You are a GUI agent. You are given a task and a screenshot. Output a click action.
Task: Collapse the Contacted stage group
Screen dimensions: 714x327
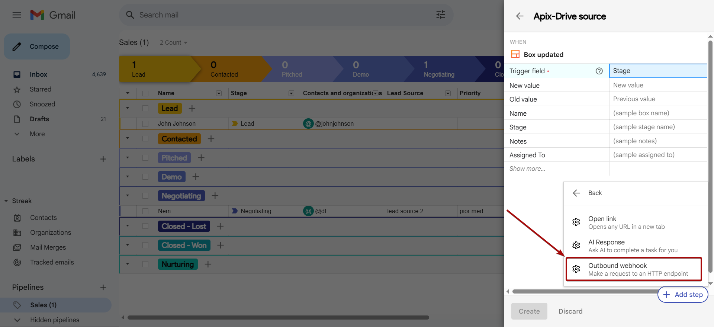(128, 138)
